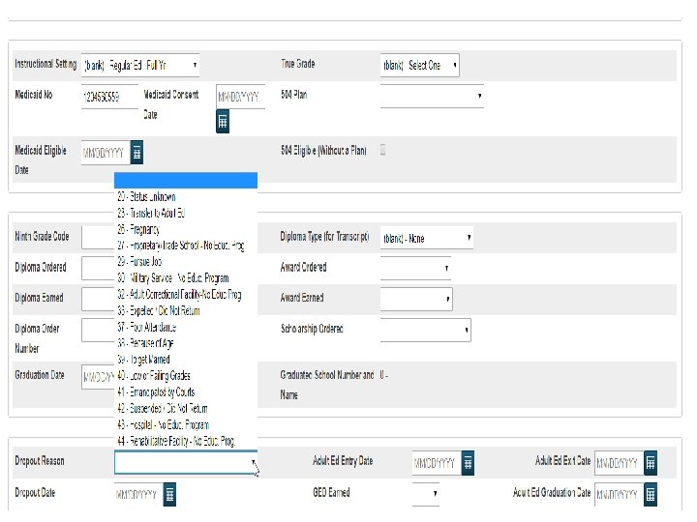Open calendar for Adult Ed Entry Date
The image size is (697, 522).
(x=468, y=463)
